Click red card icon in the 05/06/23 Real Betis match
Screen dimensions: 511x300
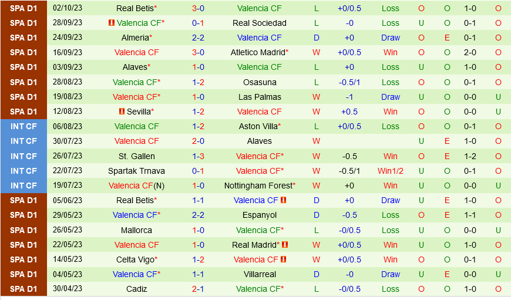(x=283, y=200)
